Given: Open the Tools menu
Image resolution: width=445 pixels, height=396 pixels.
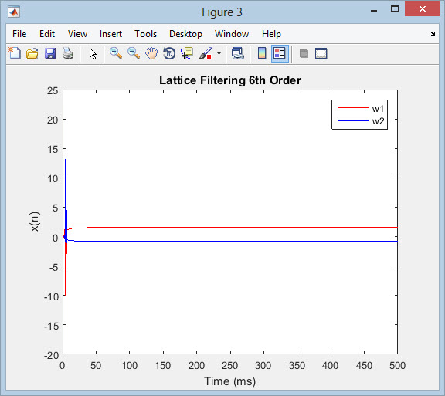Looking at the screenshot, I should tap(145, 34).
